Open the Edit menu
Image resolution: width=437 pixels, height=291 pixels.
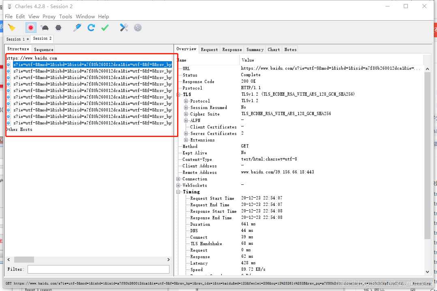[20, 17]
